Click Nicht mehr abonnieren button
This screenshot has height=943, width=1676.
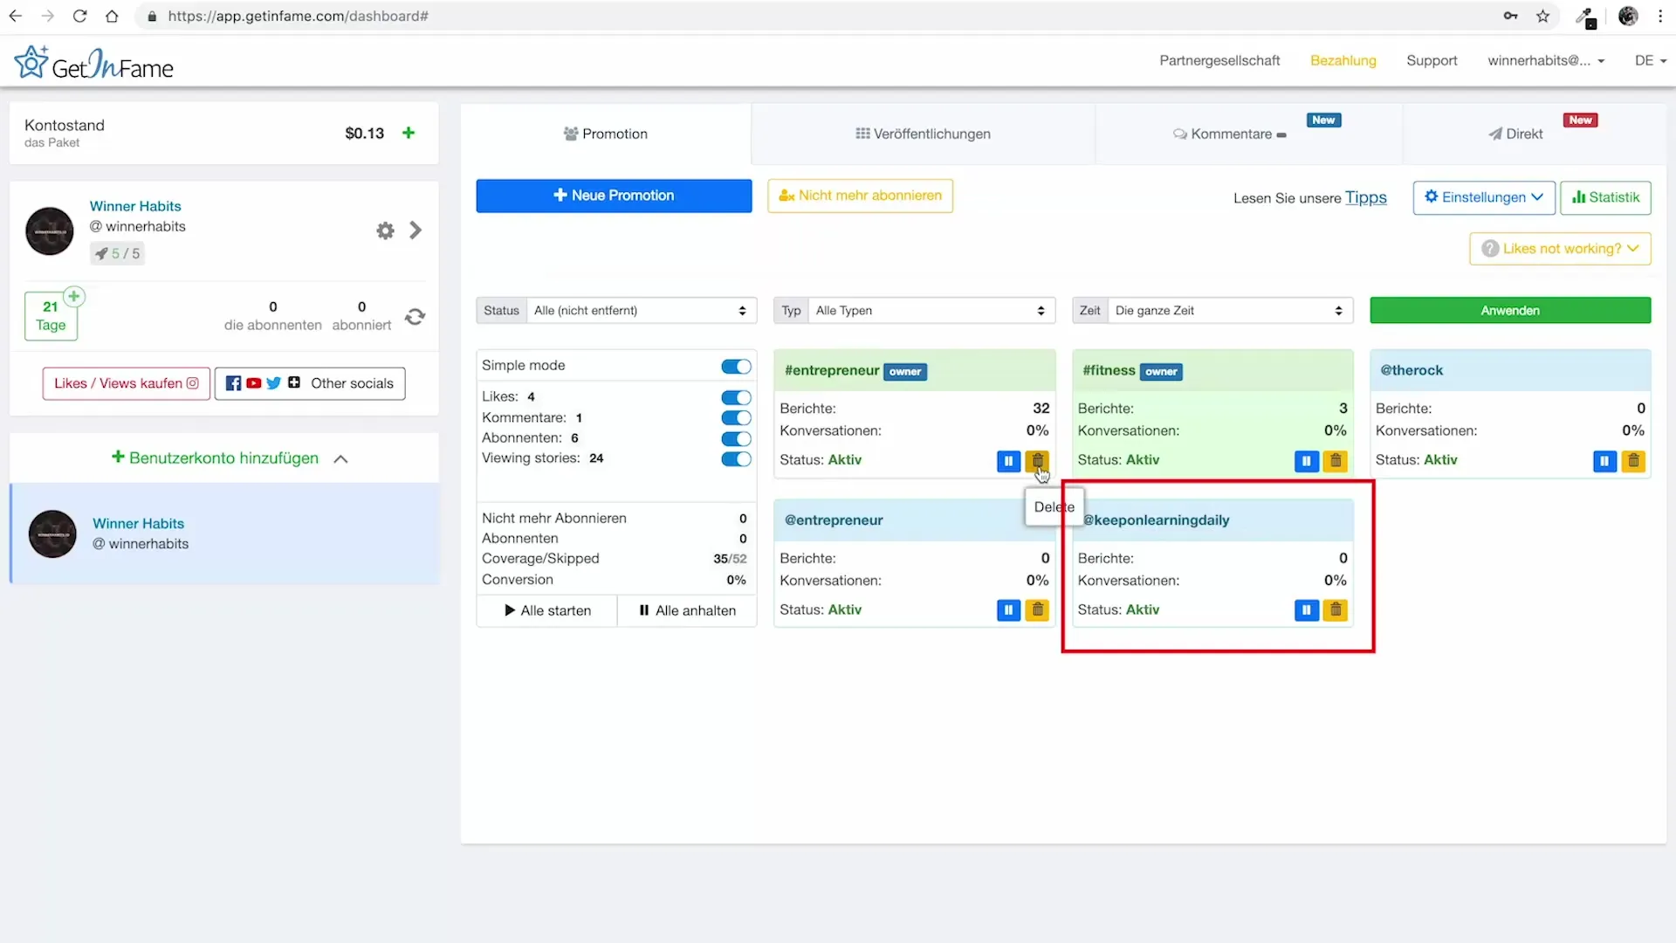[860, 196]
